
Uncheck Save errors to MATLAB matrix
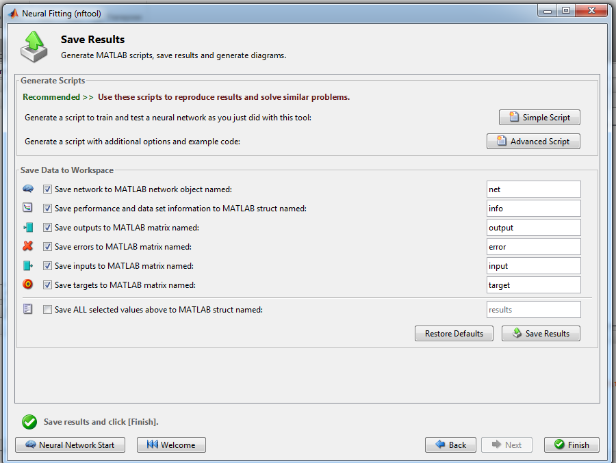pos(47,247)
